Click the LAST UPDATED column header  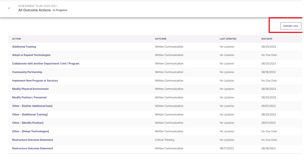point(228,39)
